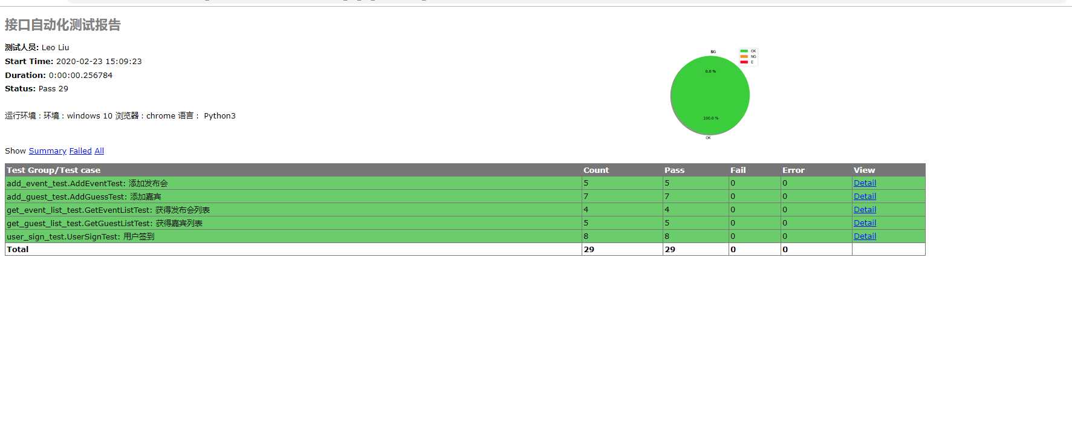This screenshot has width=1072, height=445.
Task: Select get_event_list_test.GetEventListTest: 获得发布会列表 row name
Action: pyautogui.click(x=108, y=210)
